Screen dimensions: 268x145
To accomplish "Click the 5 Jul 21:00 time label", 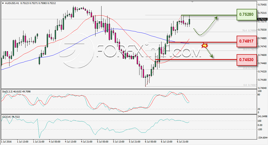I will click(x=135, y=141).
